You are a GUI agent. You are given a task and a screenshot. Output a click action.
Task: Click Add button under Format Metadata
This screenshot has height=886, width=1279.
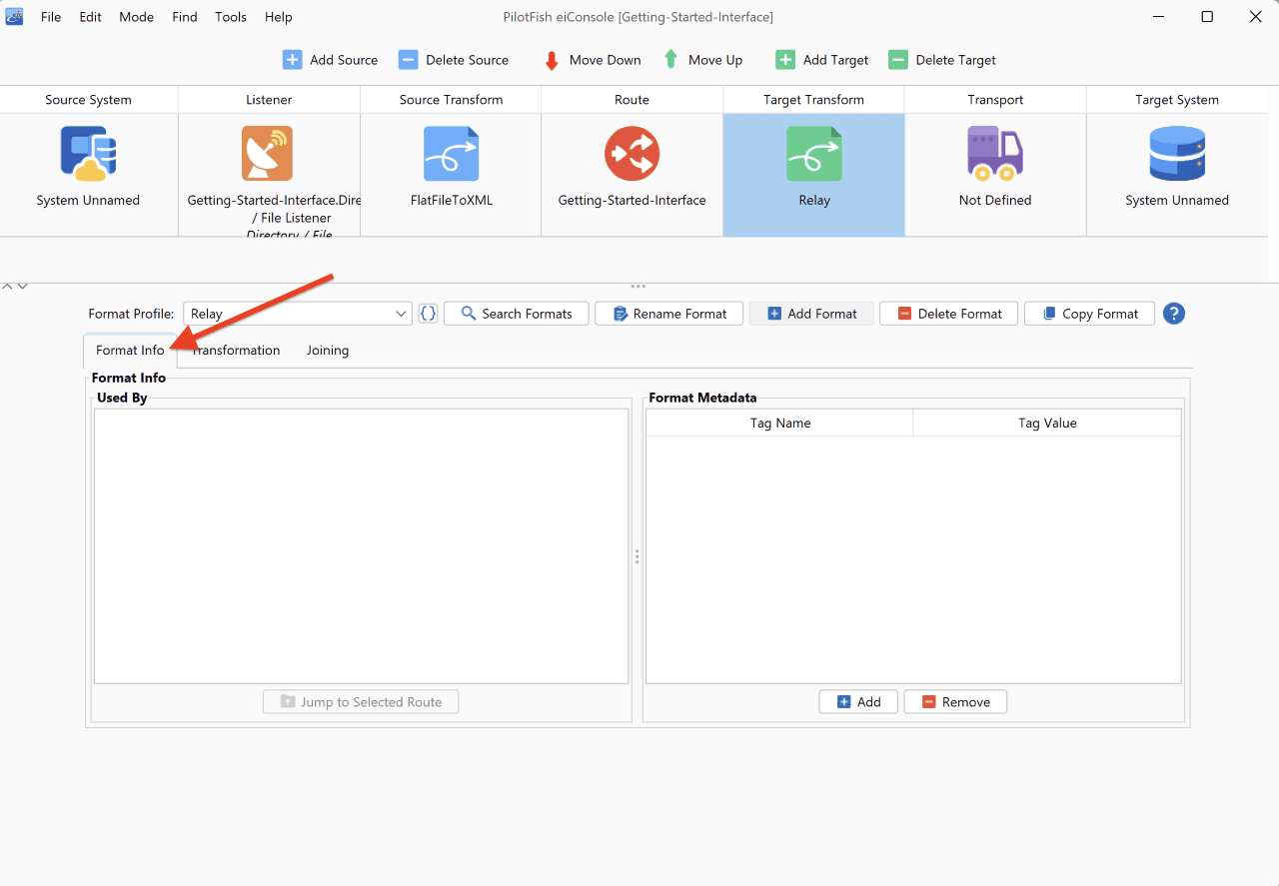coord(858,702)
